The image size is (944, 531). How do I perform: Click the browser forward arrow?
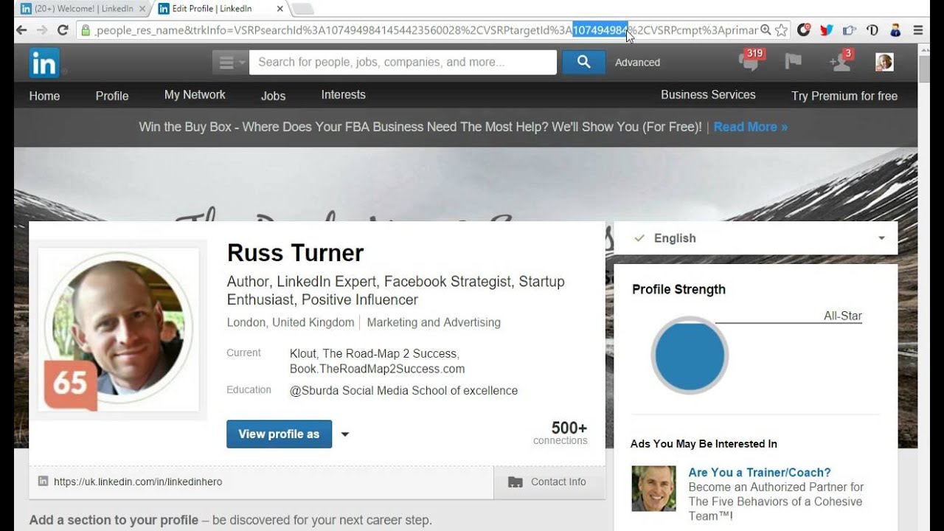coord(42,30)
